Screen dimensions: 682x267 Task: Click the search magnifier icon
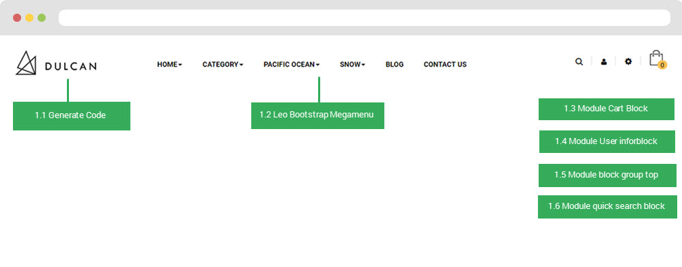[x=579, y=61]
